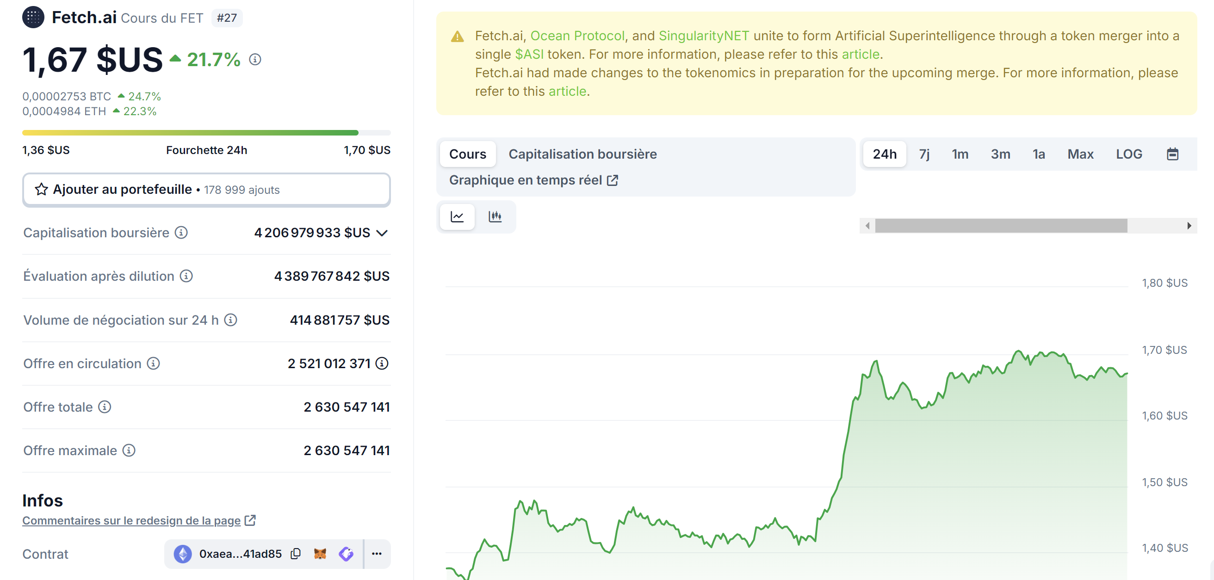This screenshot has height=580, width=1214.
Task: Show Évaluation après dilution info icon
Action: click(186, 276)
